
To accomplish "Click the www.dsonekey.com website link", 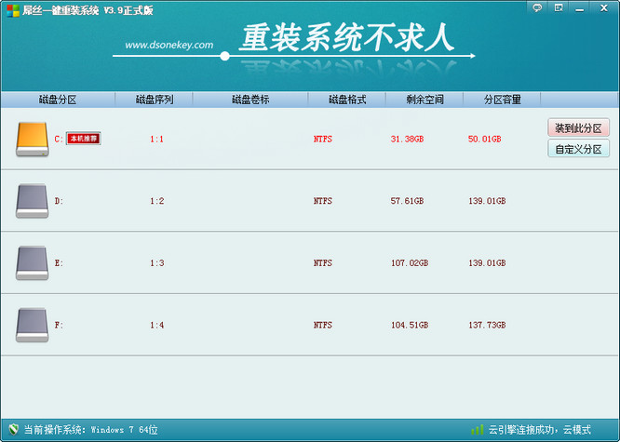I will 168,45.
